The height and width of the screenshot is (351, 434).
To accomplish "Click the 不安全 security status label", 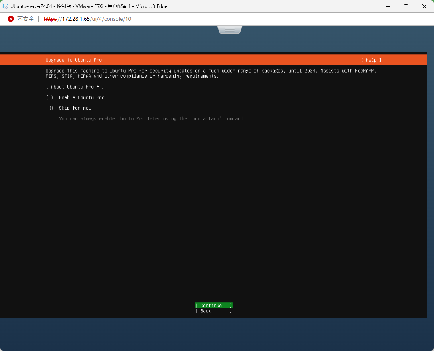I will pos(26,19).
